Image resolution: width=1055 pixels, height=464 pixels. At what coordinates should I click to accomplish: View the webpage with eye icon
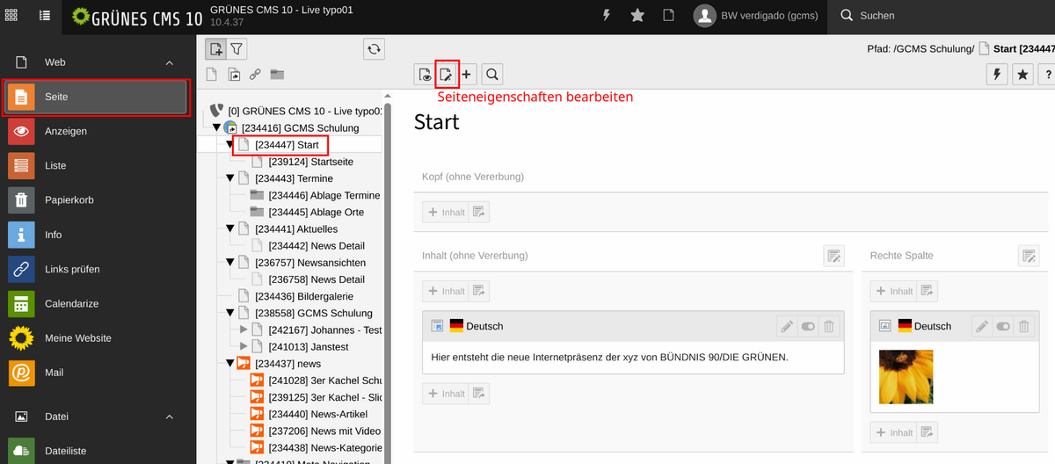[x=426, y=75]
